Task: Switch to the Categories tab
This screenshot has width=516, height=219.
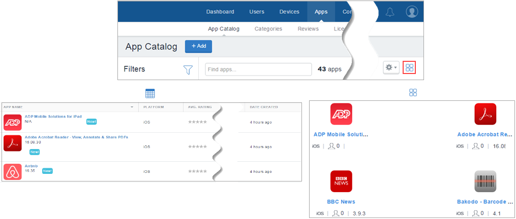Action: tap(268, 29)
